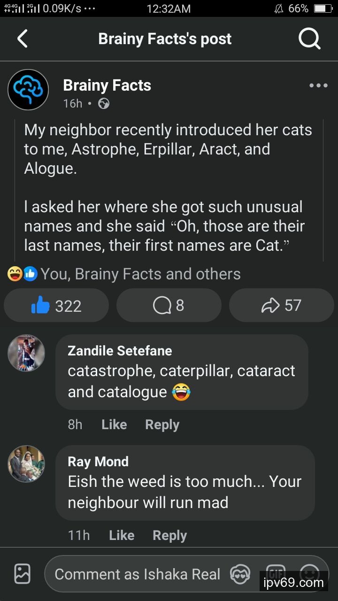The image size is (338, 601).
Task: Go back using the top-left arrow
Action: click(x=23, y=39)
